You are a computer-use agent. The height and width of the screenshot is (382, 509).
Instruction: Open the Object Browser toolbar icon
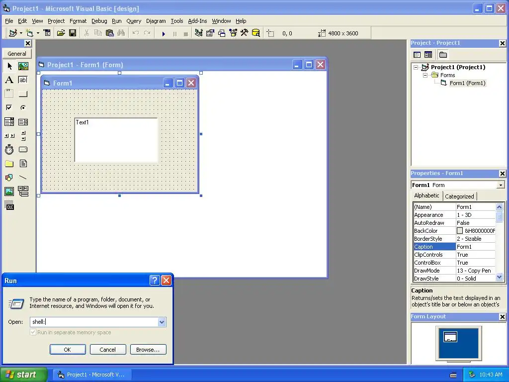pyautogui.click(x=233, y=33)
